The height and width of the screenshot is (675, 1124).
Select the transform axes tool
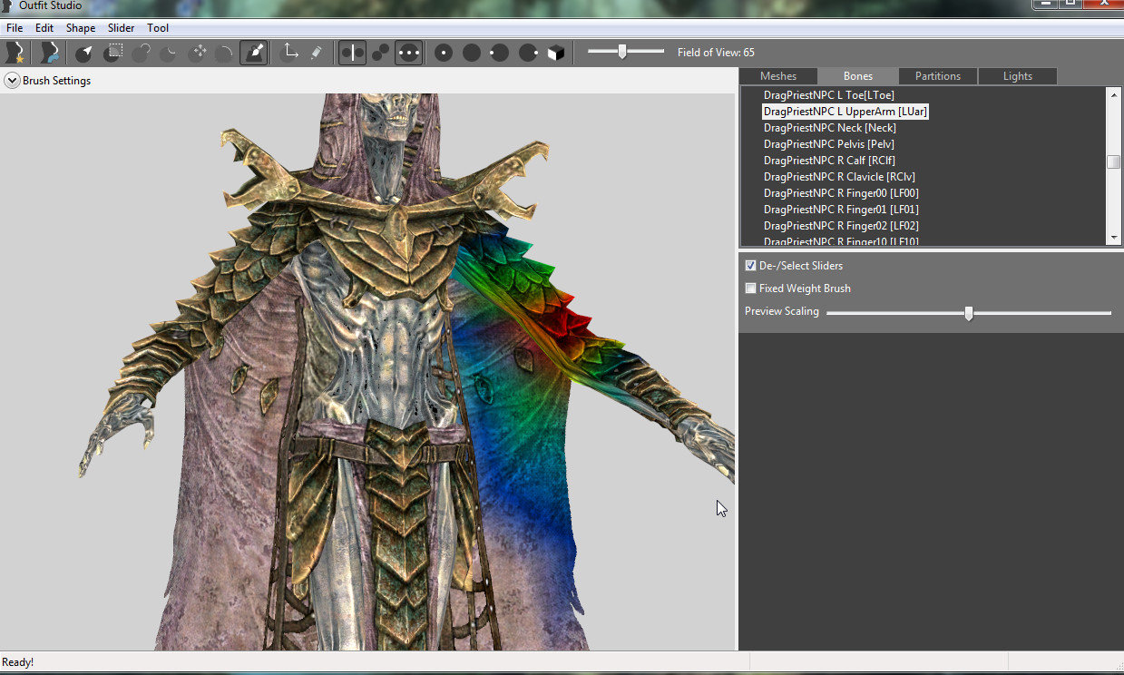288,53
